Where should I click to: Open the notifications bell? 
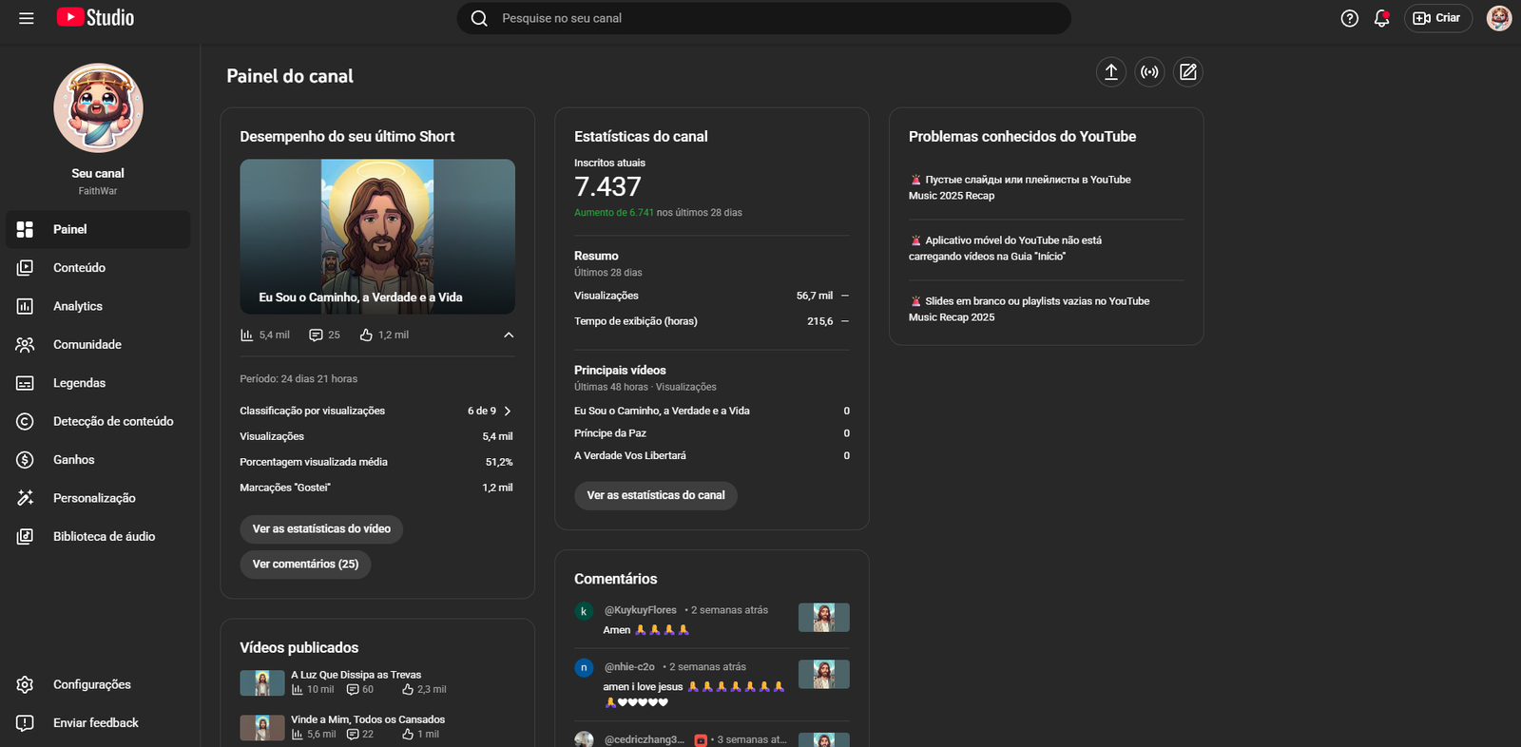[1381, 18]
